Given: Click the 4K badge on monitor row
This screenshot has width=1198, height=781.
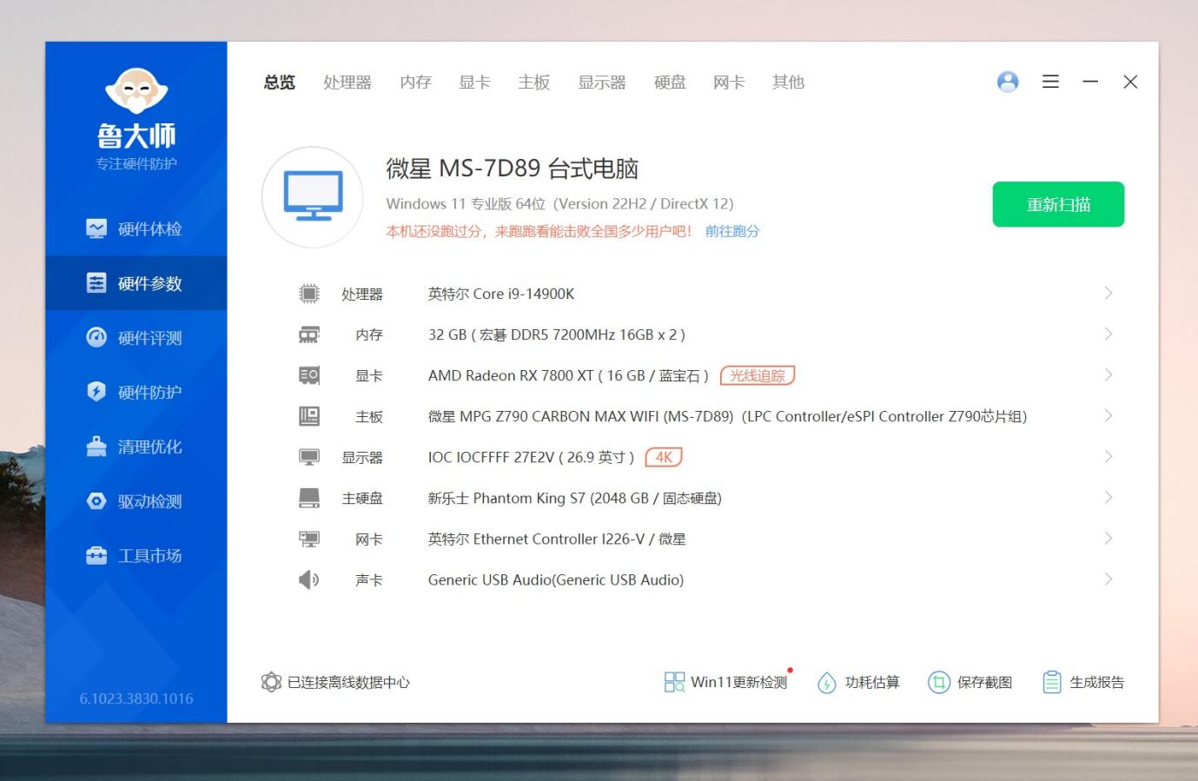Looking at the screenshot, I should [664, 457].
